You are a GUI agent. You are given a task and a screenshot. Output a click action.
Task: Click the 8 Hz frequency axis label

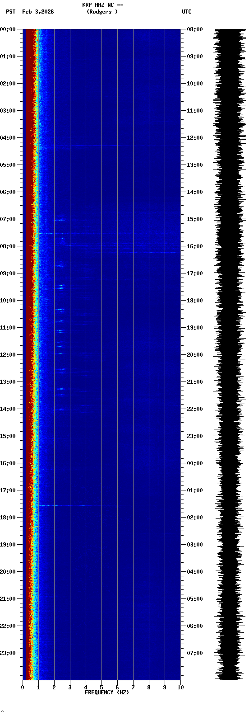(149, 688)
